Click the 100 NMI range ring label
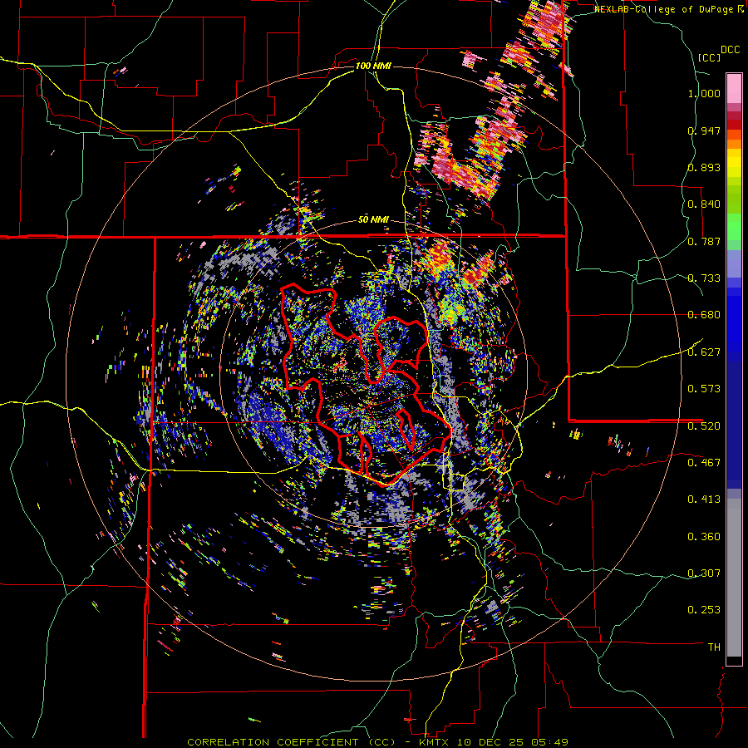Image resolution: width=748 pixels, height=748 pixels. (x=373, y=66)
